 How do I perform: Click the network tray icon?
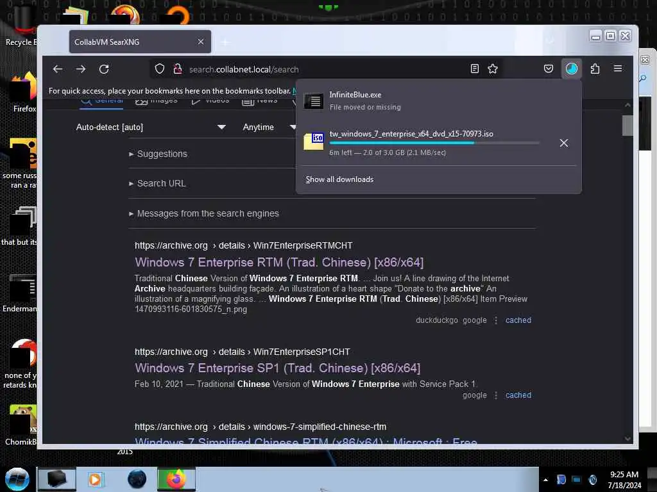[x=577, y=480]
